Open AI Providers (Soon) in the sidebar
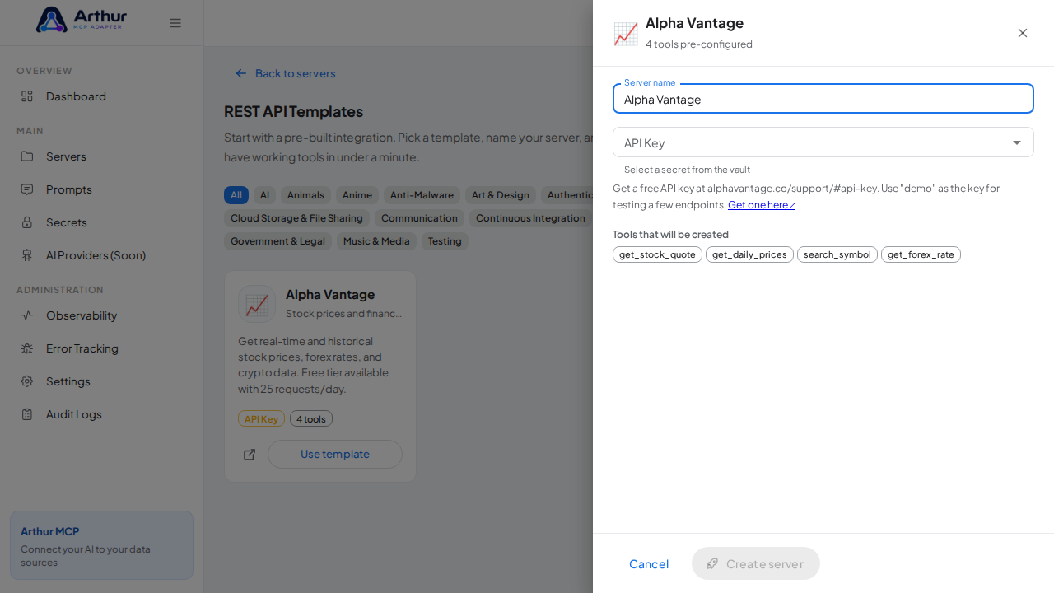Image resolution: width=1054 pixels, height=593 pixels. point(101,255)
